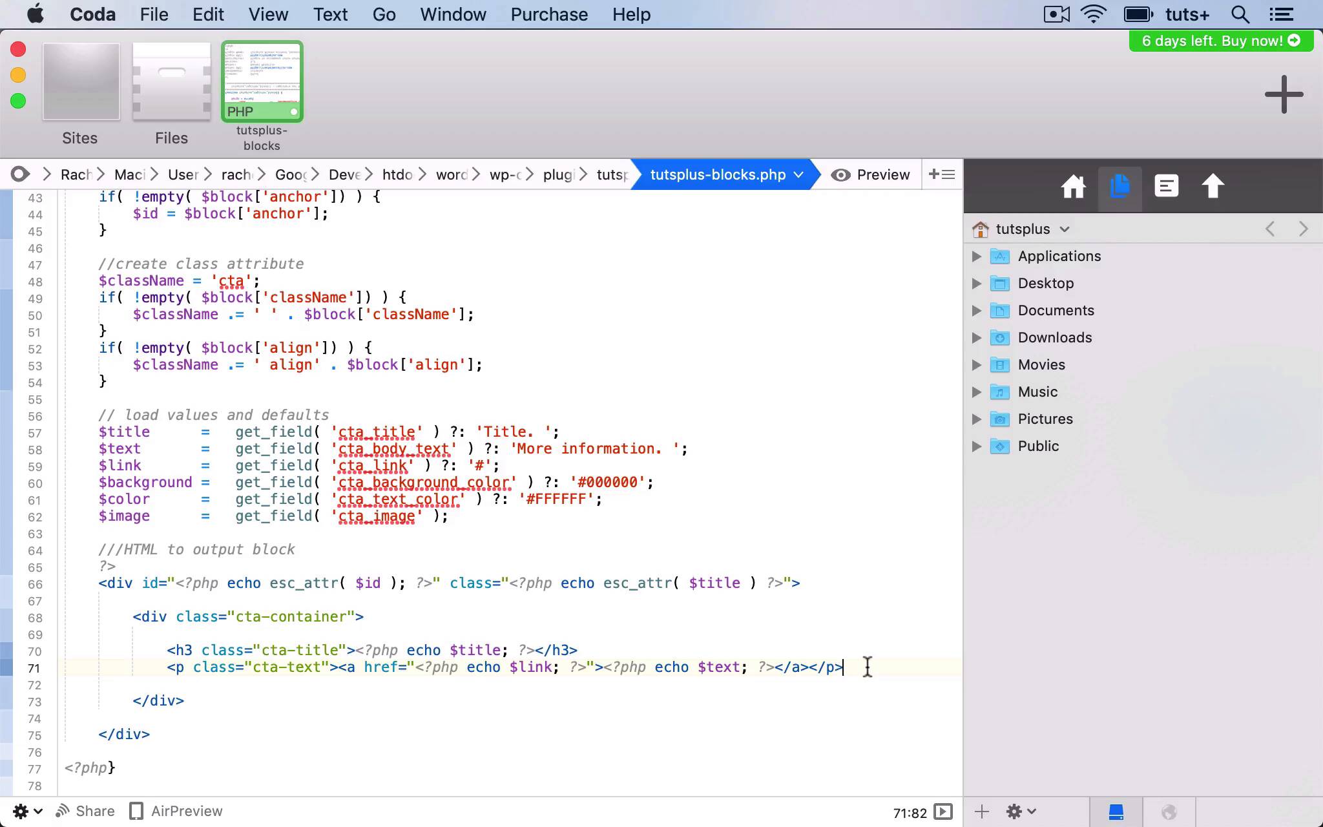Open the tutsplus folder dropdown
This screenshot has width=1323, height=827.
pyautogui.click(x=1064, y=229)
